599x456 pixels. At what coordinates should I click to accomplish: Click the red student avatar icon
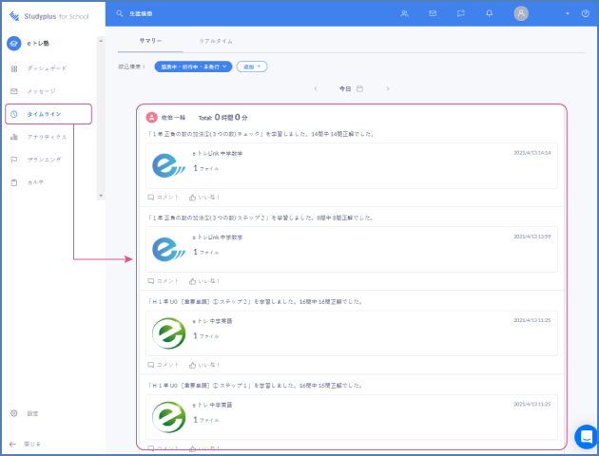(152, 117)
